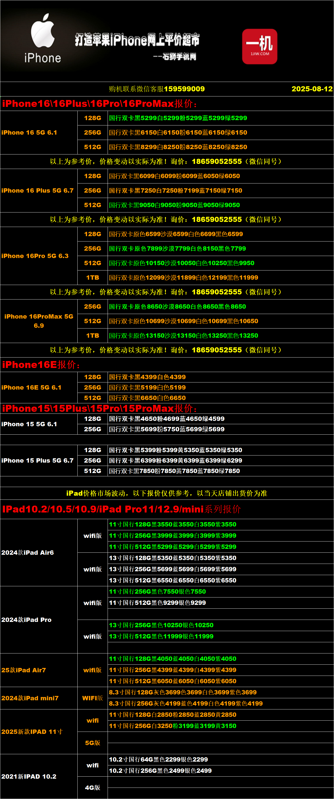This screenshot has height=799, width=334.
Task: Click the iPhone 16ProMax 5G 6.9 cell
Action: coord(39,321)
